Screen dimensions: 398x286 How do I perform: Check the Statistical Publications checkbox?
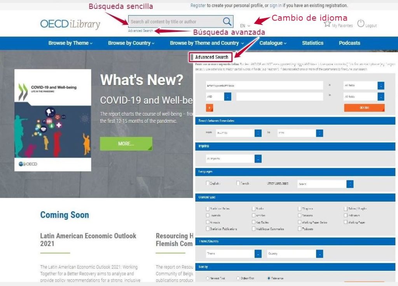point(208,229)
